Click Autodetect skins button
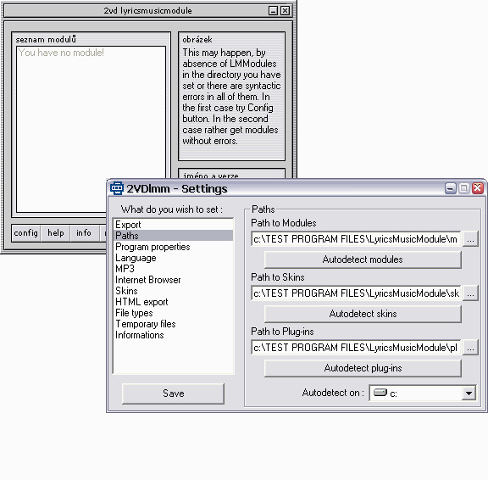 click(363, 314)
